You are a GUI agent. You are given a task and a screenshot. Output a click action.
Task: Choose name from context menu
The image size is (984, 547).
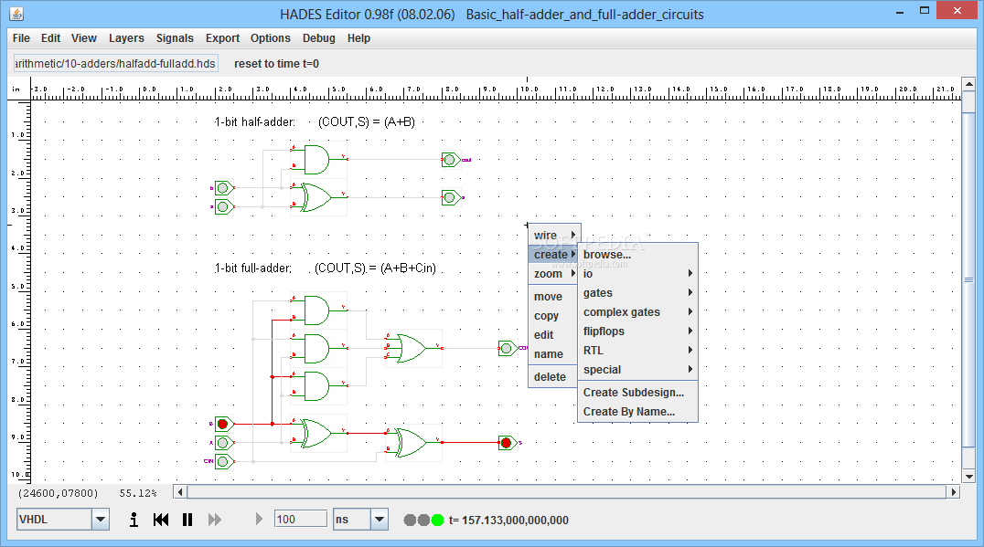tap(553, 354)
